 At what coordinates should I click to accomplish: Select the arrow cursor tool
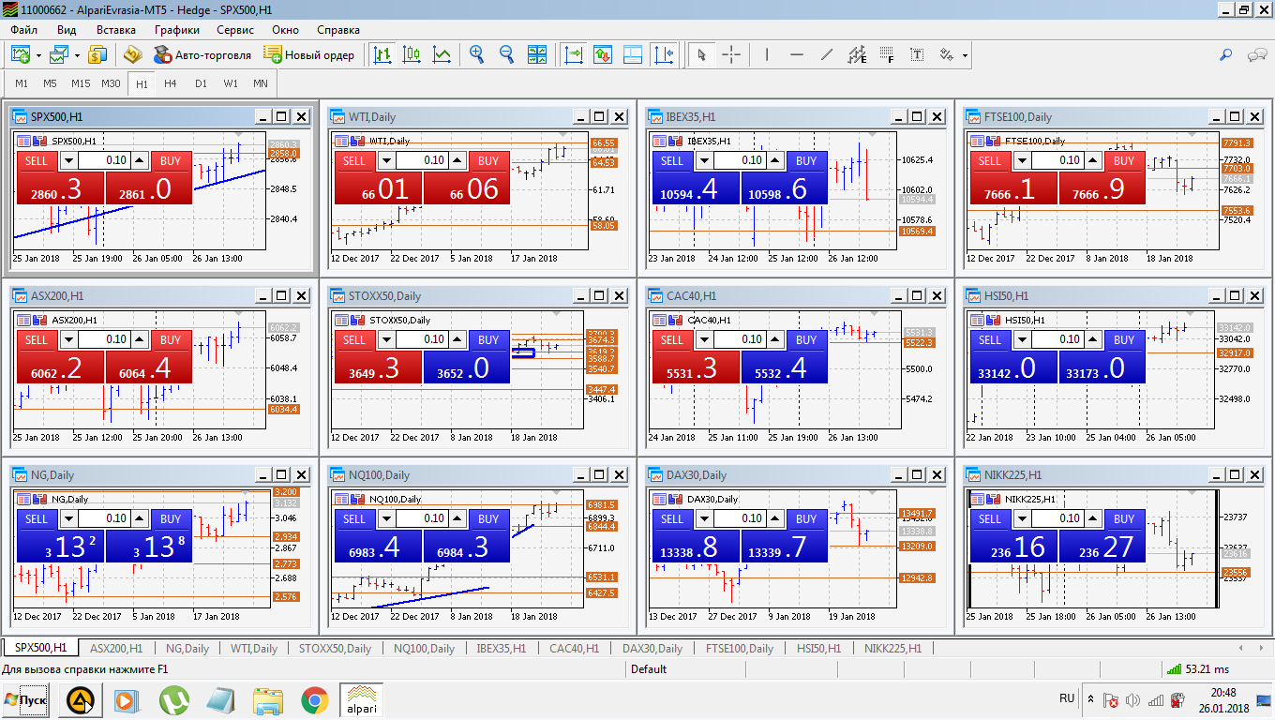[701, 54]
